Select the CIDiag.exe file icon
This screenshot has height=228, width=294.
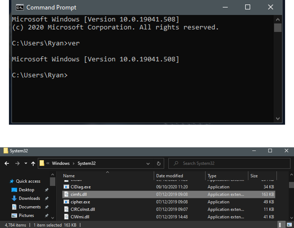point(66,187)
